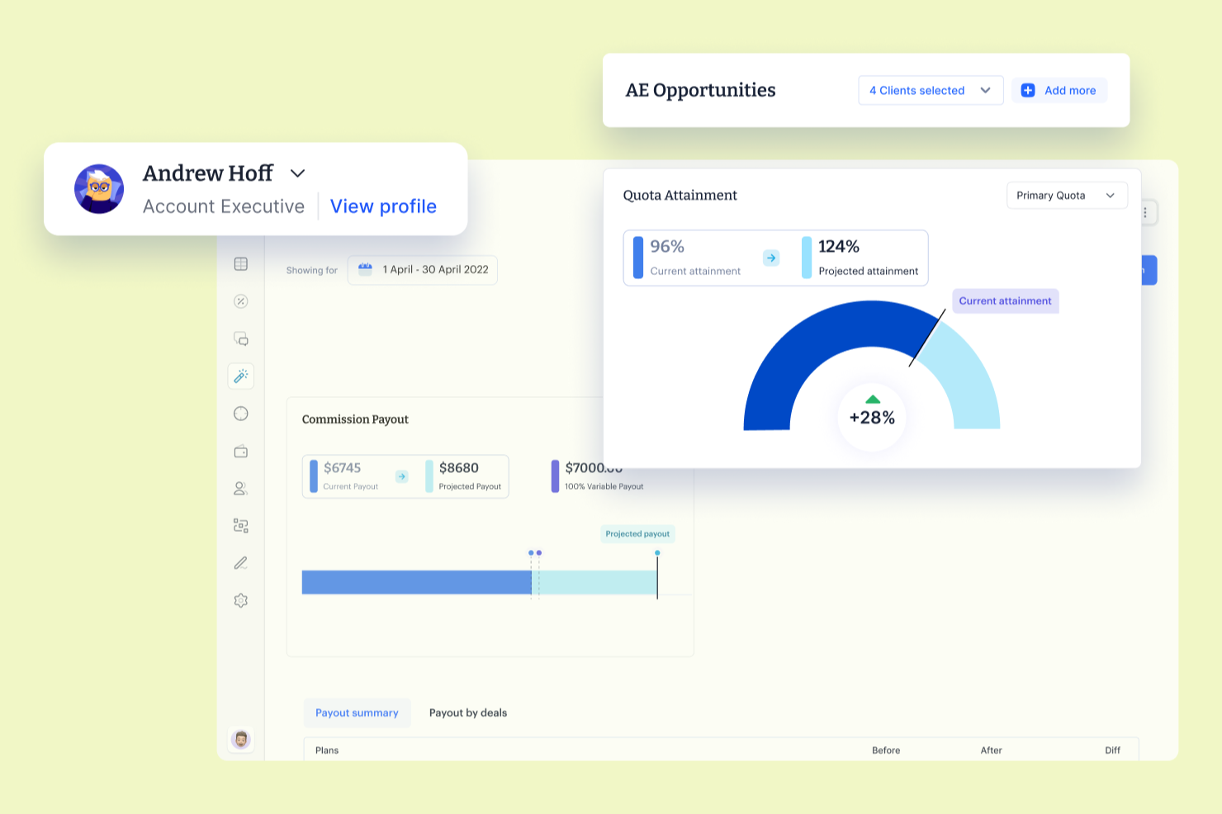Open the wallet icon in sidebar
The width and height of the screenshot is (1222, 814).
pyautogui.click(x=241, y=452)
